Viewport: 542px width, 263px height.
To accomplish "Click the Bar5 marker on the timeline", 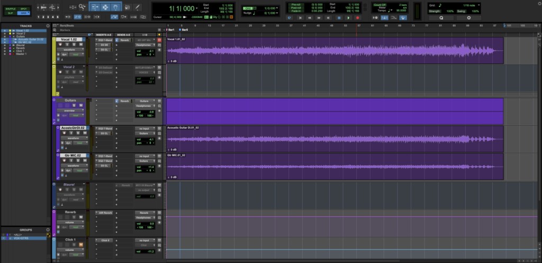I will click(185, 30).
